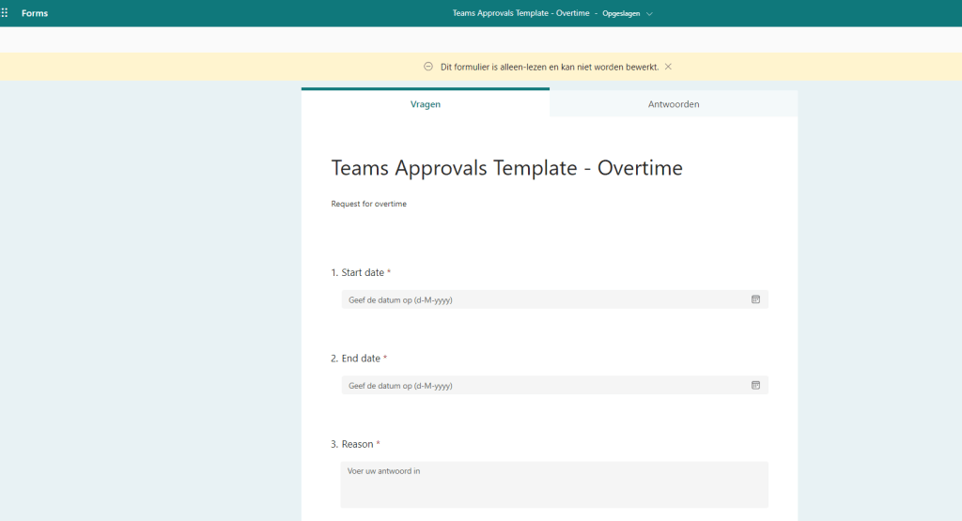Click the Reason answer text box

coord(554,484)
